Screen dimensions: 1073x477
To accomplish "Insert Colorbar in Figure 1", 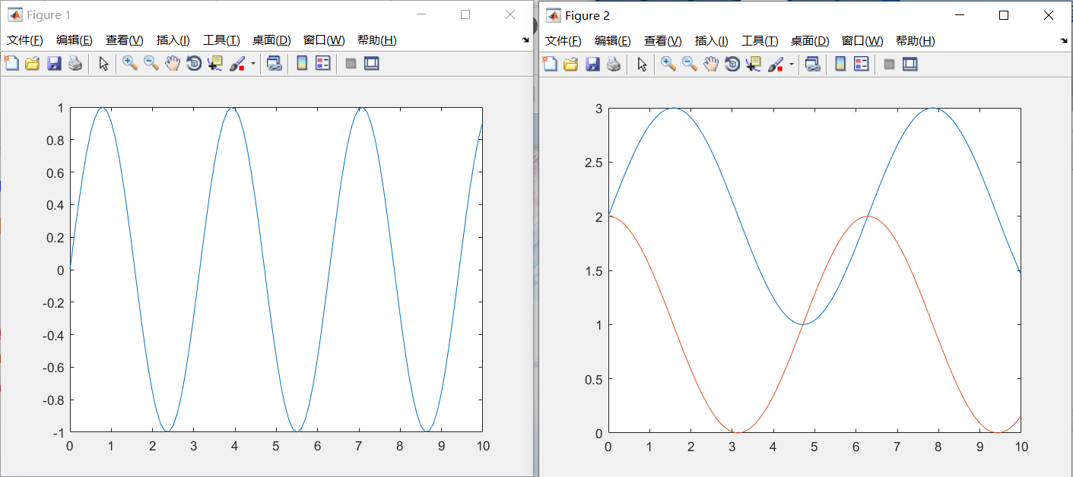I will click(302, 64).
